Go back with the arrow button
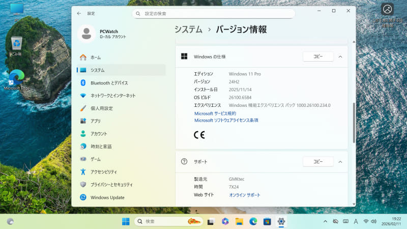The image size is (407, 229). (79, 14)
